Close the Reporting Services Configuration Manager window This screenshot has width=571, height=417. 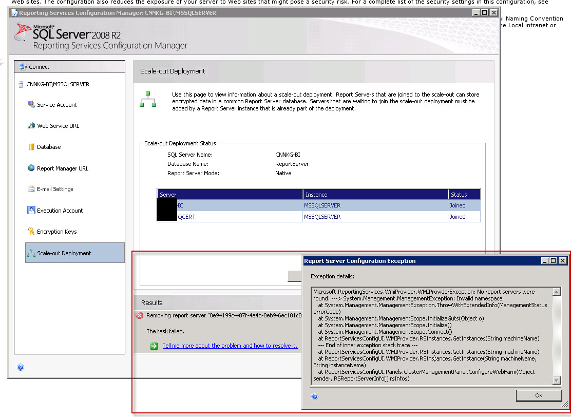[x=494, y=13]
